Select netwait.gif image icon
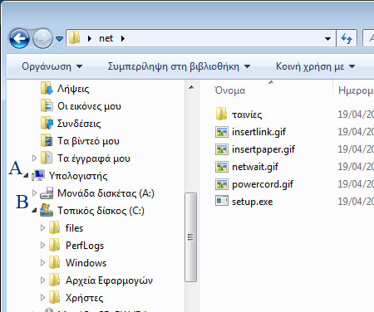 click(x=221, y=167)
